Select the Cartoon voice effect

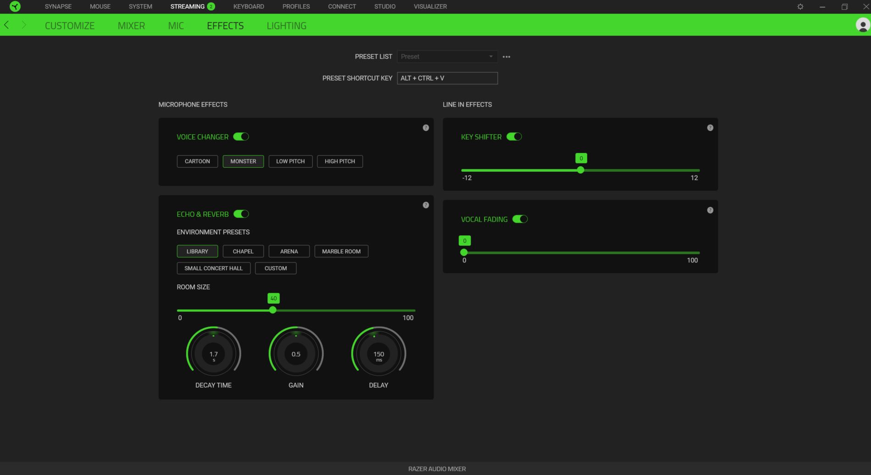pos(197,161)
